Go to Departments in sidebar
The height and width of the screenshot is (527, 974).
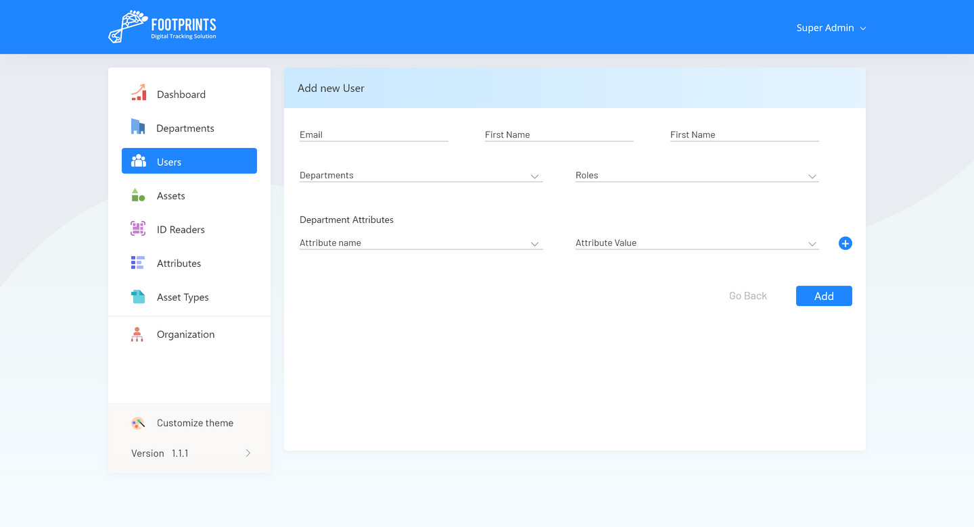(x=189, y=128)
